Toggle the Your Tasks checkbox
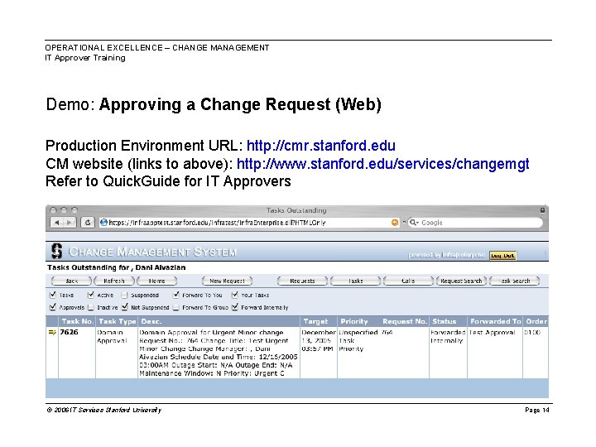This screenshot has height=447, width=596. click(234, 295)
